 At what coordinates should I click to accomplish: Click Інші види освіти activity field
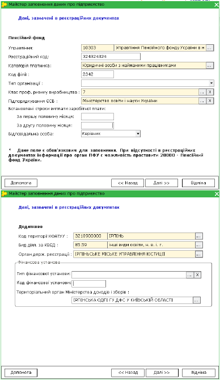click(x=151, y=245)
